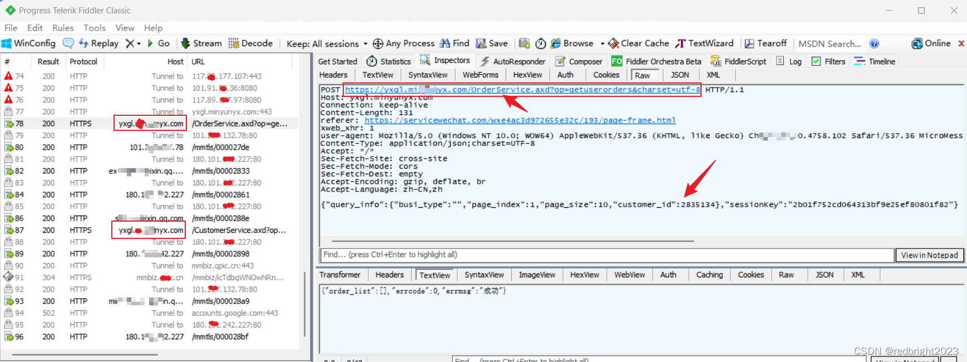Expand the Browse dropdown arrow
Screen dimensions: 967x362
click(602, 43)
